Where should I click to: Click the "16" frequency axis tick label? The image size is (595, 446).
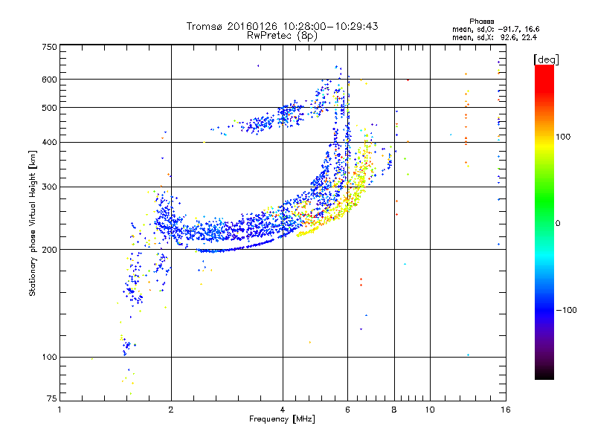(x=506, y=410)
